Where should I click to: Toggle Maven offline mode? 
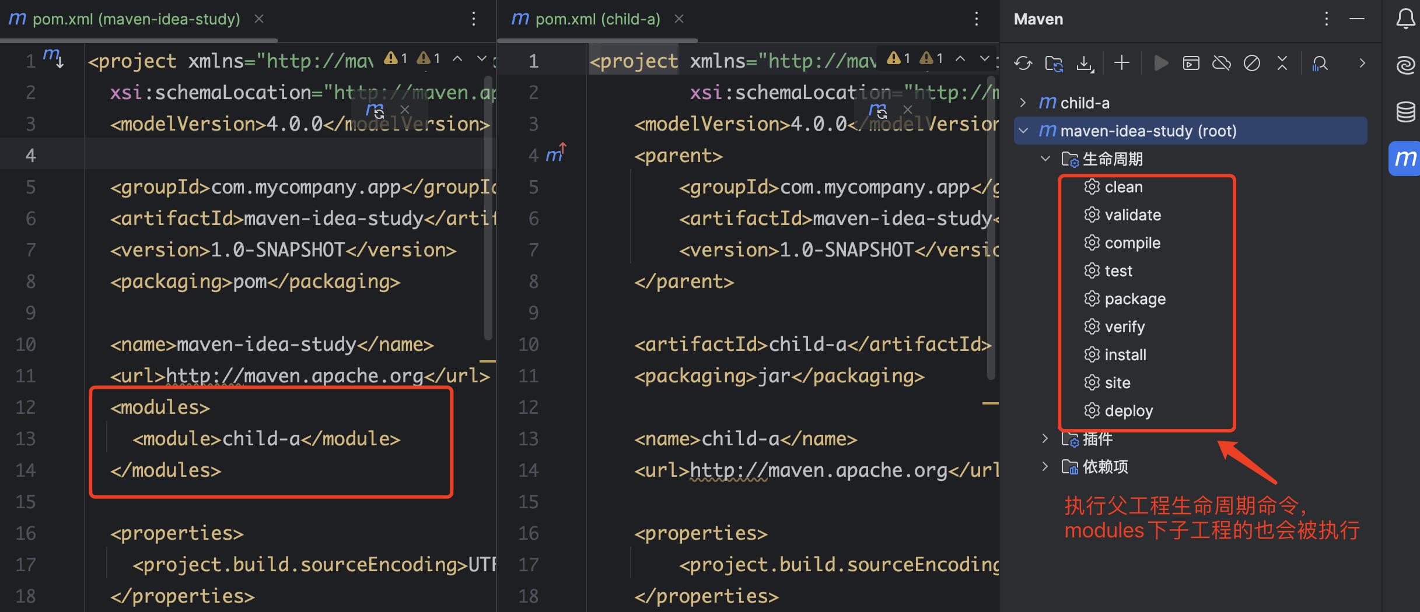click(1221, 63)
